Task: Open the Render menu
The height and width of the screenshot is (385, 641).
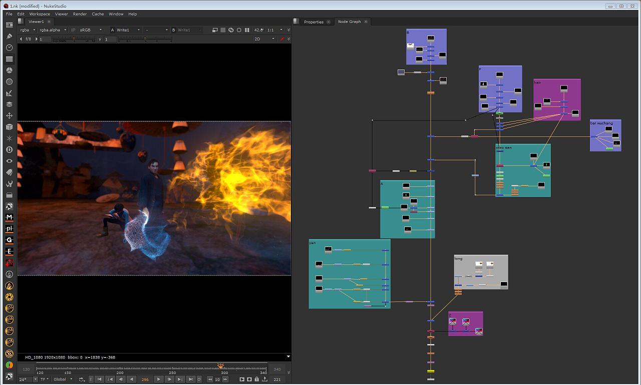Action: click(80, 14)
